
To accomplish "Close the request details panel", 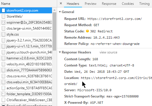I will (x=61, y=3).
